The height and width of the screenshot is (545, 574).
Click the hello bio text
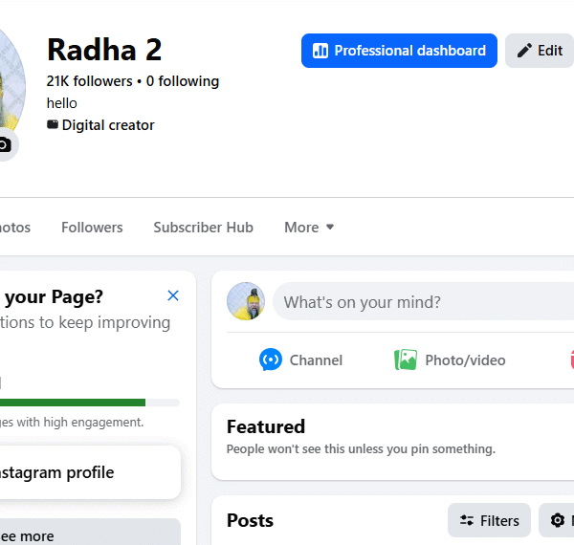[x=62, y=103]
